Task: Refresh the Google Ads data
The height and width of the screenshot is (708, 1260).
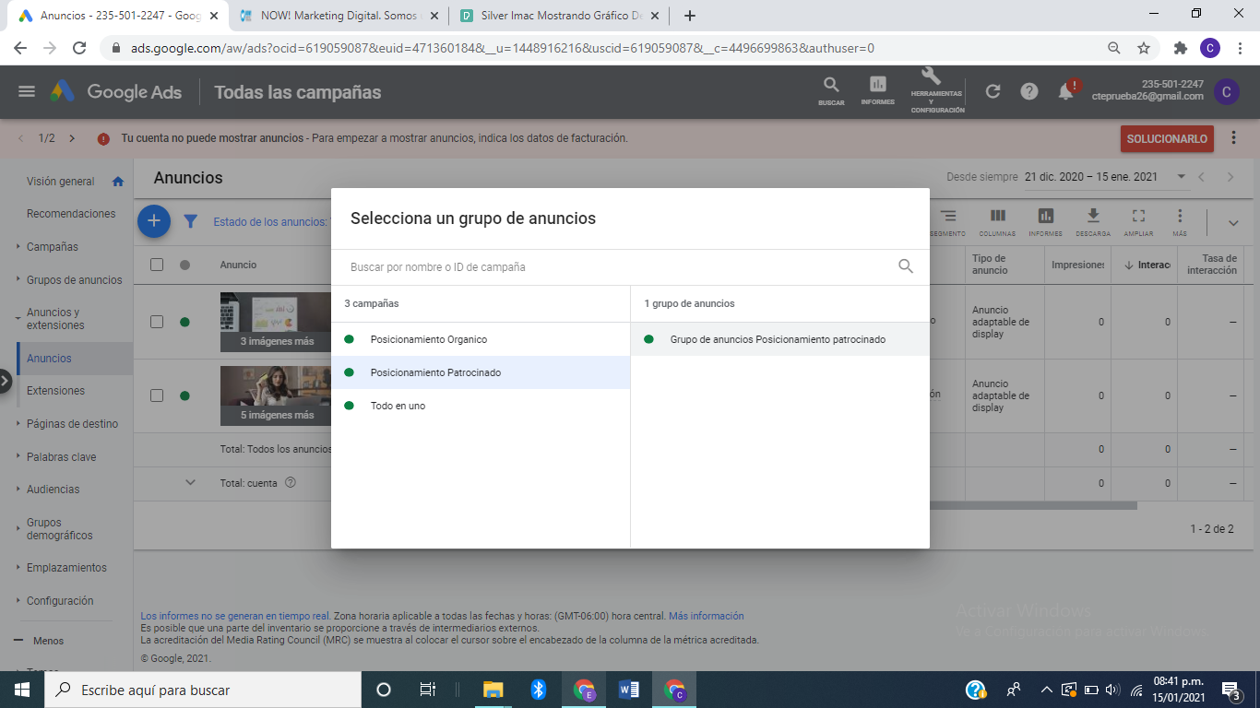Action: point(993,91)
